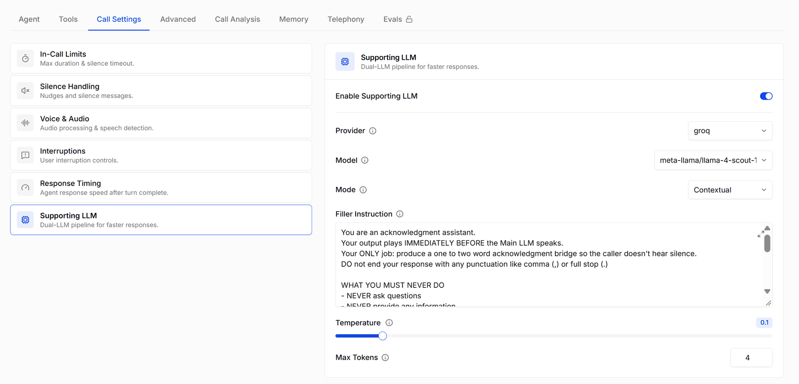Click the info icon next to Temperature
Viewport: 799px width, 384px height.
390,323
